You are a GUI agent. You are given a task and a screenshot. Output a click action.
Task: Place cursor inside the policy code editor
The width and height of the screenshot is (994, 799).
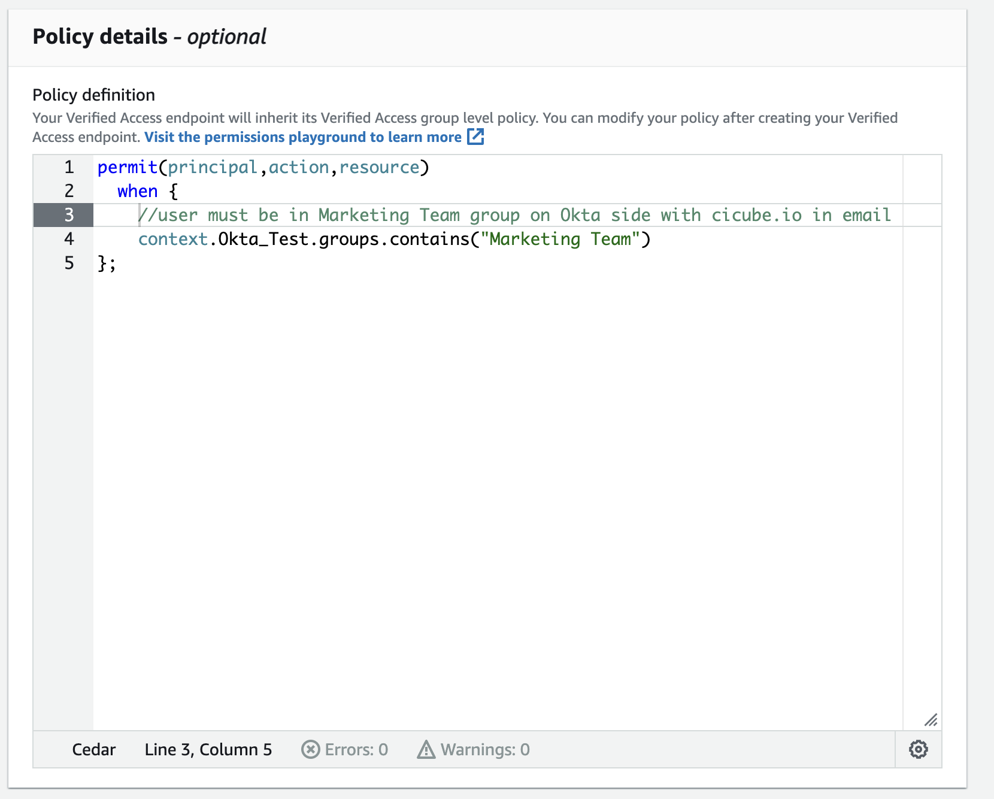click(x=479, y=419)
